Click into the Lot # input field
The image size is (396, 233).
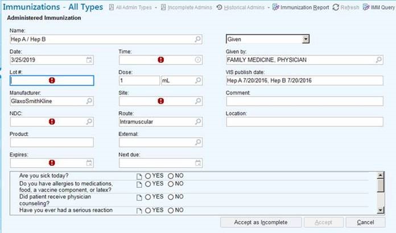coord(52,81)
